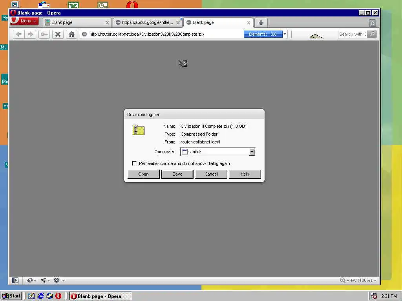402x301 pixels.
Task: Click the Forward navigation arrow
Action: pyautogui.click(x=30, y=34)
